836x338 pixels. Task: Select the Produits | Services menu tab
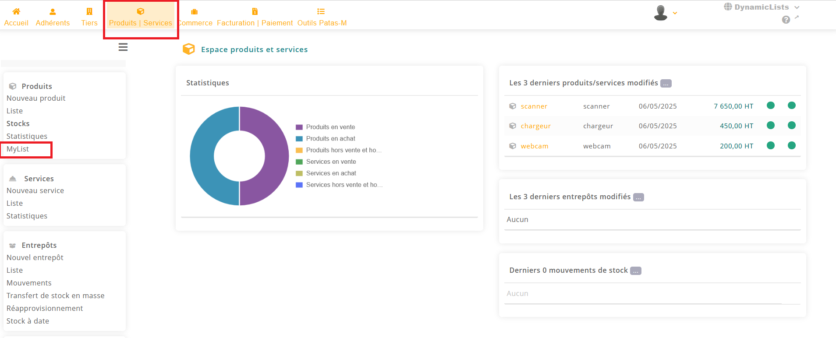click(141, 18)
